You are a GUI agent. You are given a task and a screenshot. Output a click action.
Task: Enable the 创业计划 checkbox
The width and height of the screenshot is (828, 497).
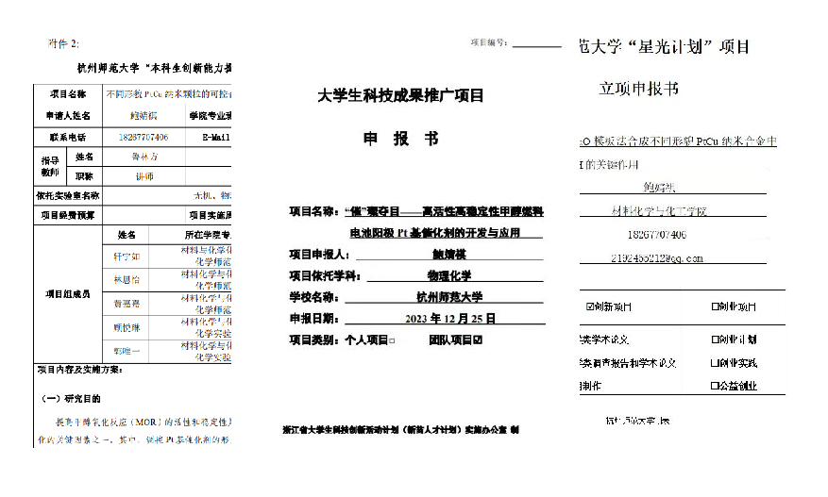714,340
